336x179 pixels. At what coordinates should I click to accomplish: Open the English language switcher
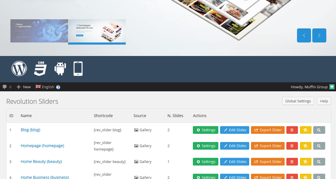(45, 87)
